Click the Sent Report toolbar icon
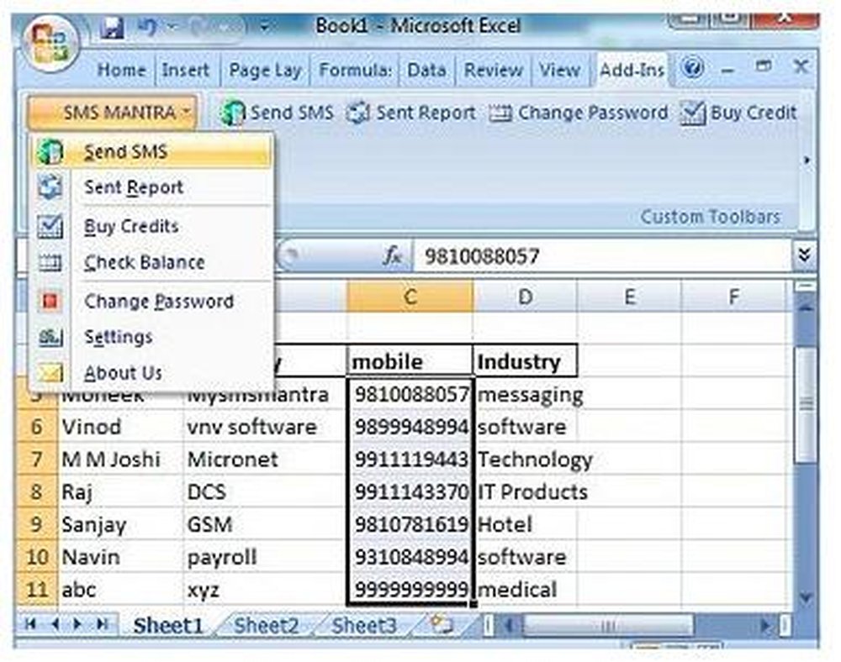 coord(357,113)
